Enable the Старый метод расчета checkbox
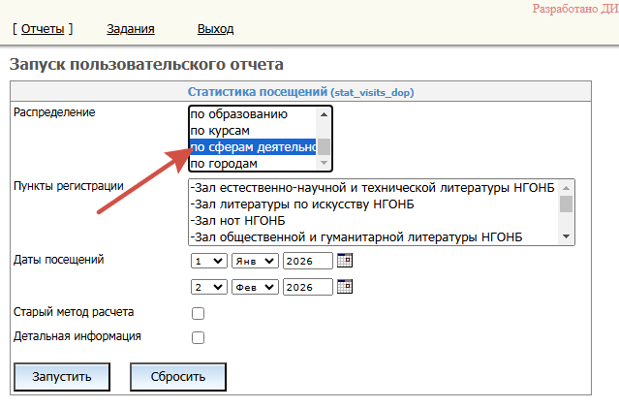This screenshot has width=619, height=408. [198, 313]
